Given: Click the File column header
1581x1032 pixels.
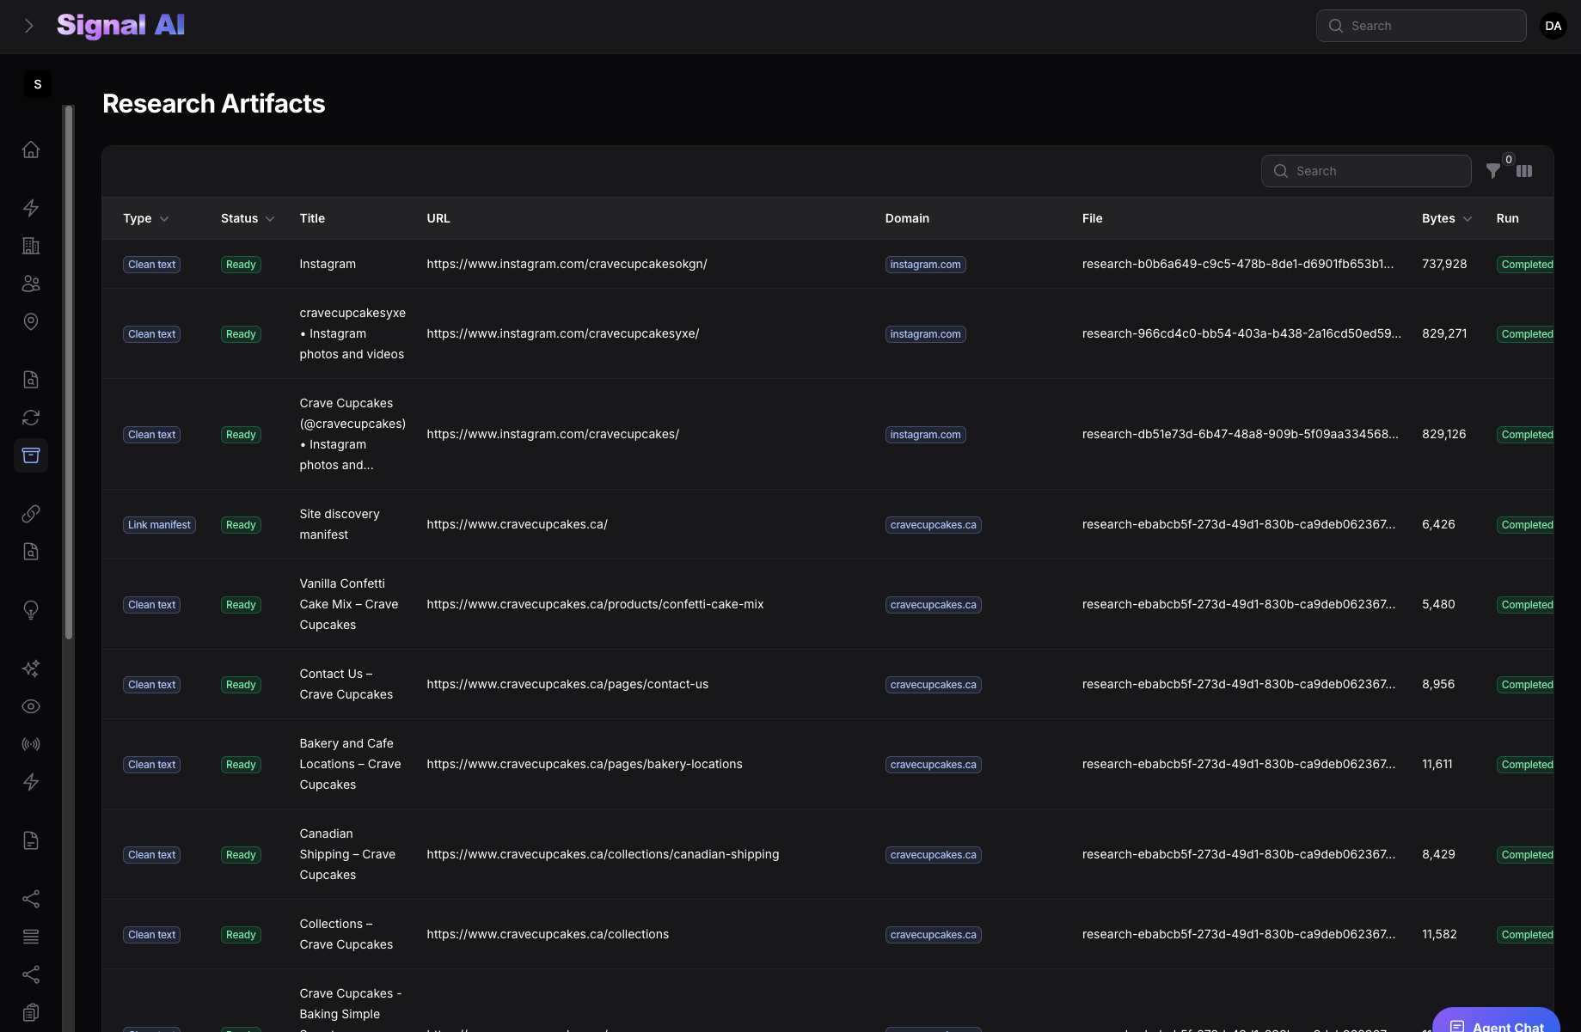Looking at the screenshot, I should pyautogui.click(x=1092, y=218).
